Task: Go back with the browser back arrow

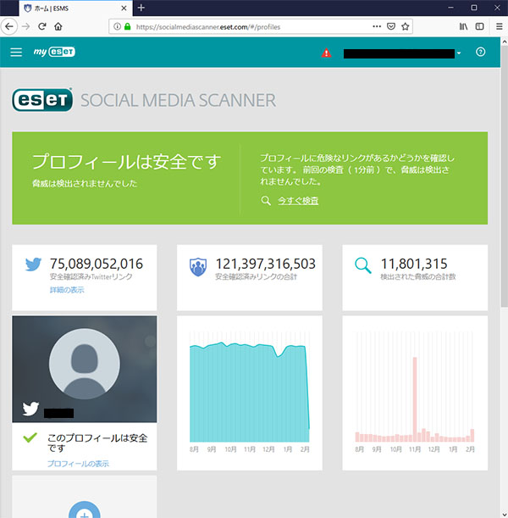Action: (9, 26)
